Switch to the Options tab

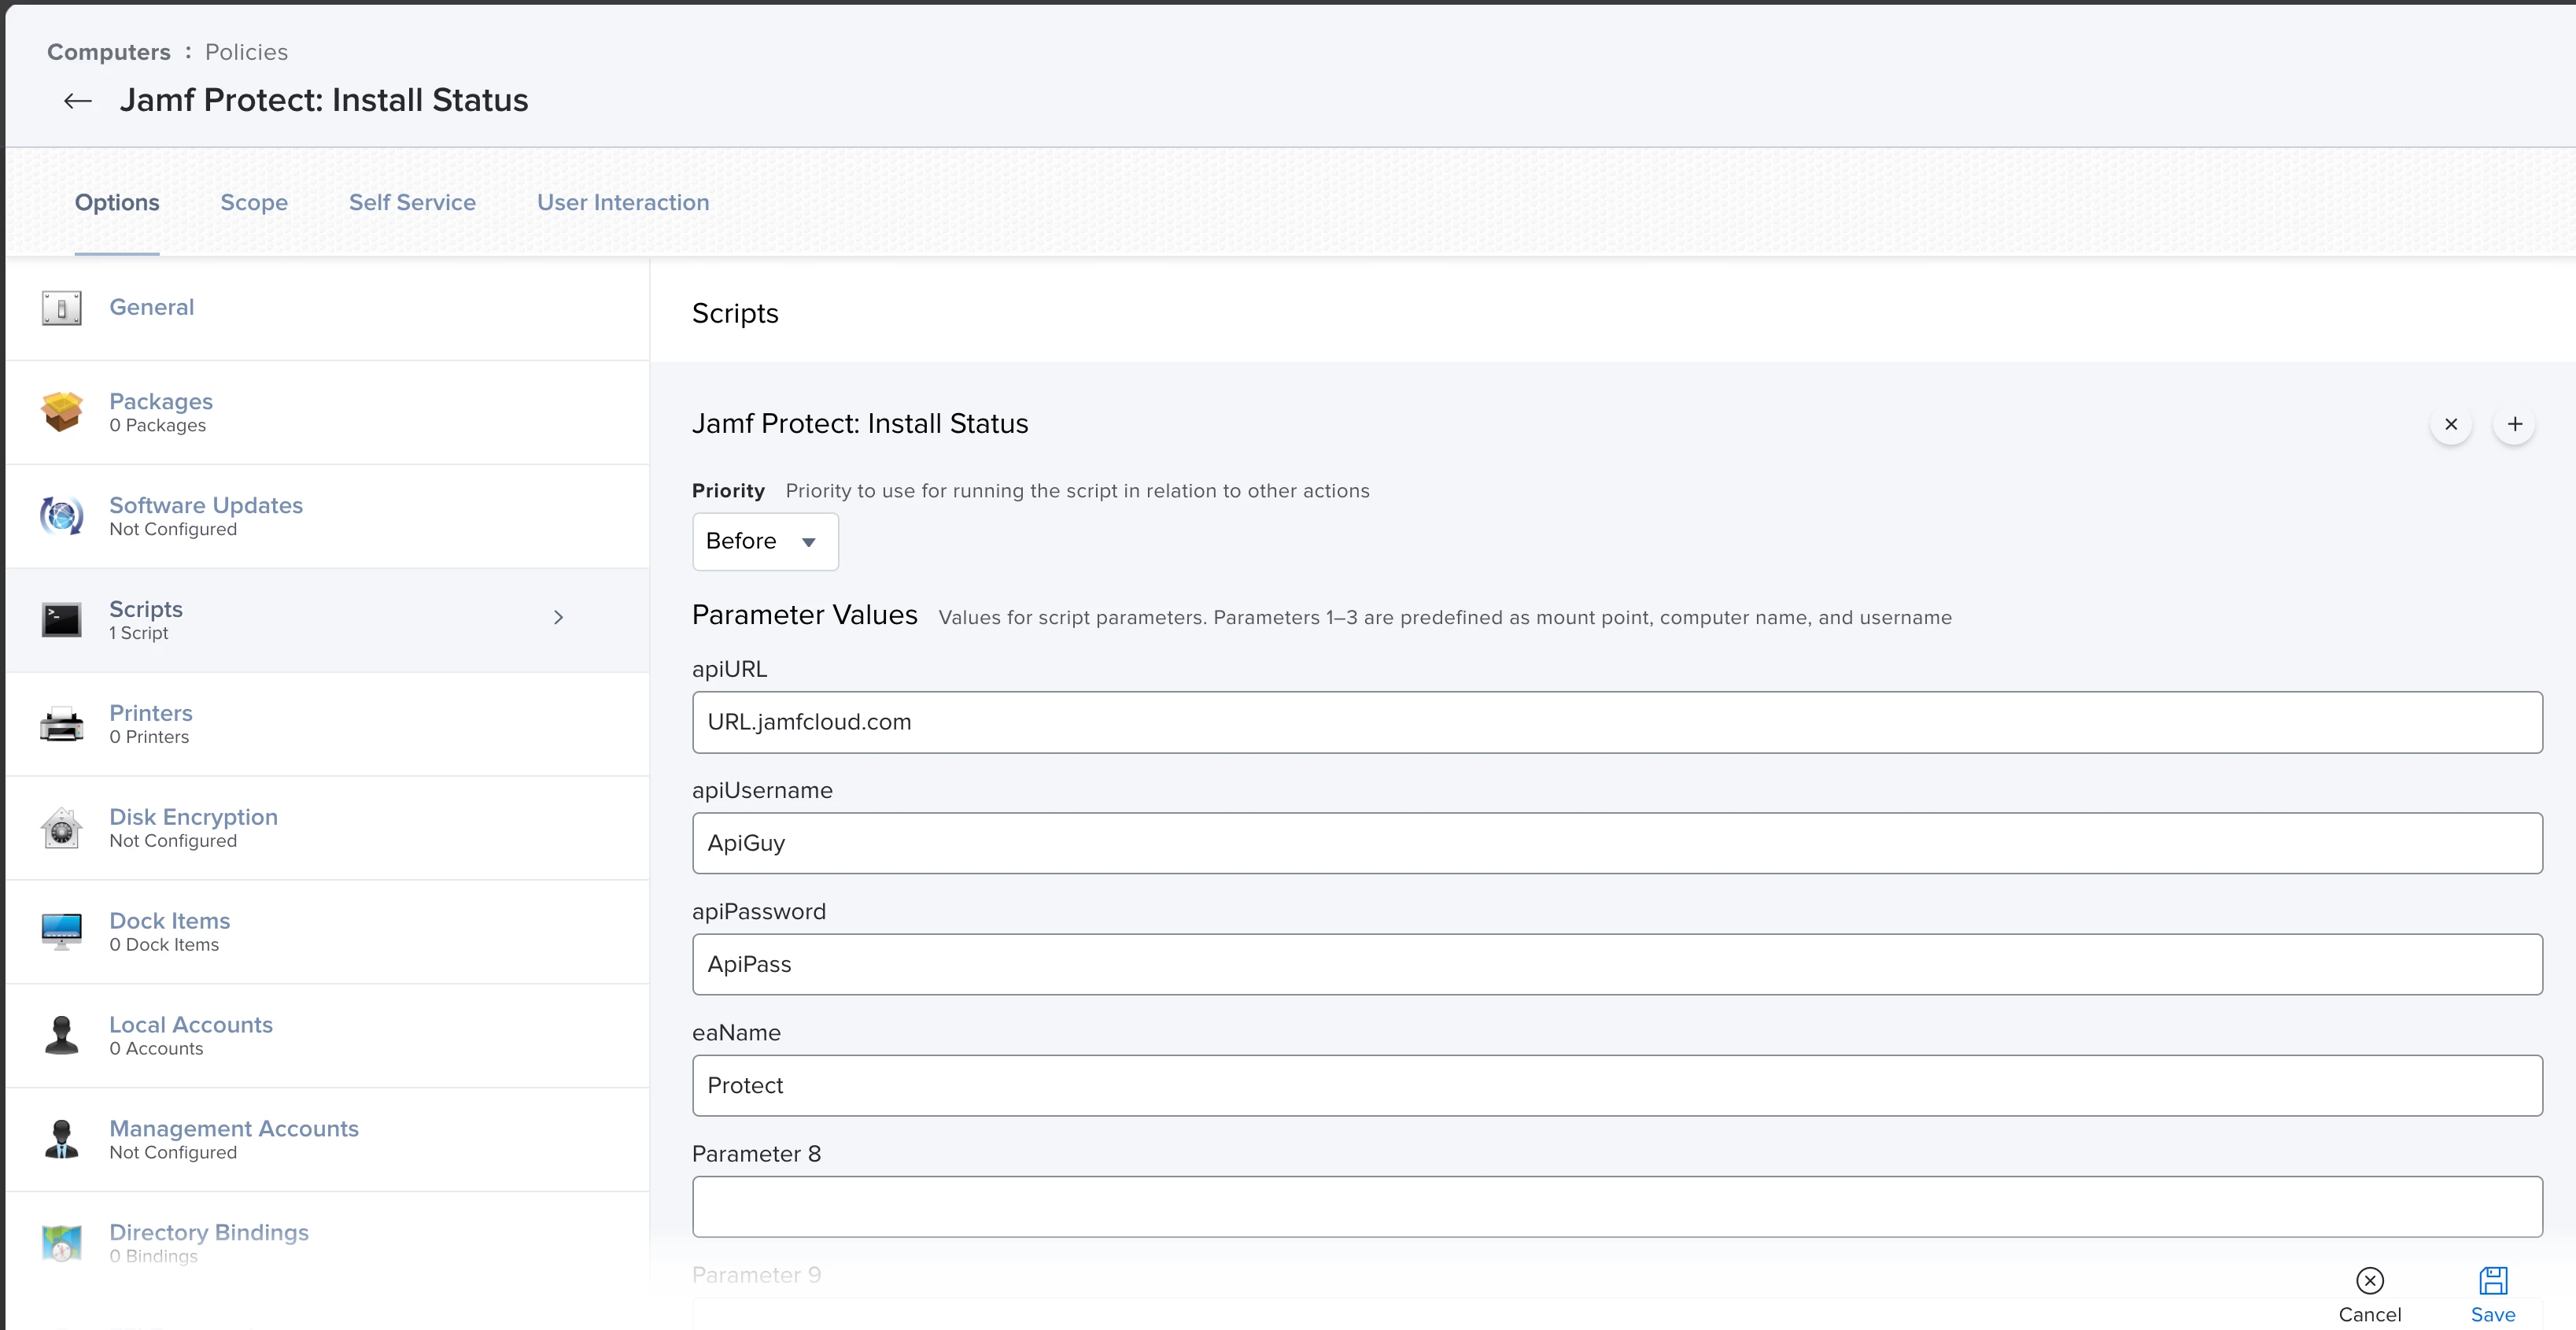117,202
